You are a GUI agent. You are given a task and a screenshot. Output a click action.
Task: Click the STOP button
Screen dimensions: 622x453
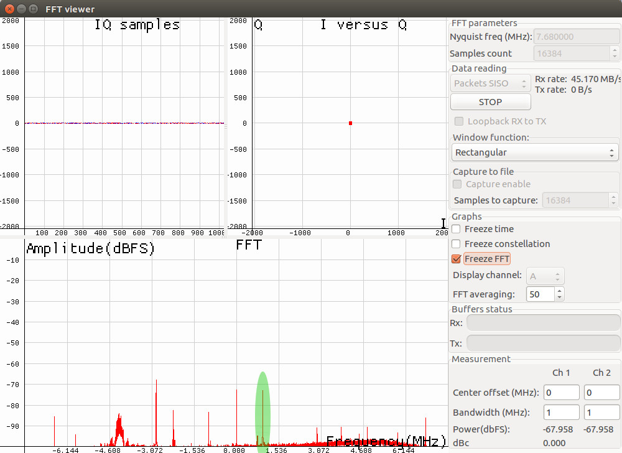tap(490, 102)
